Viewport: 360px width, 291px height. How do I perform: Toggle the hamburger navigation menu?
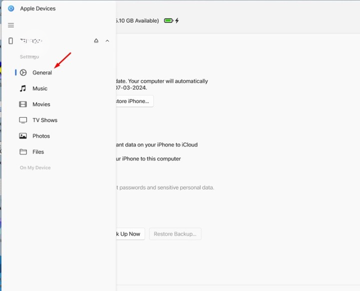(11, 25)
